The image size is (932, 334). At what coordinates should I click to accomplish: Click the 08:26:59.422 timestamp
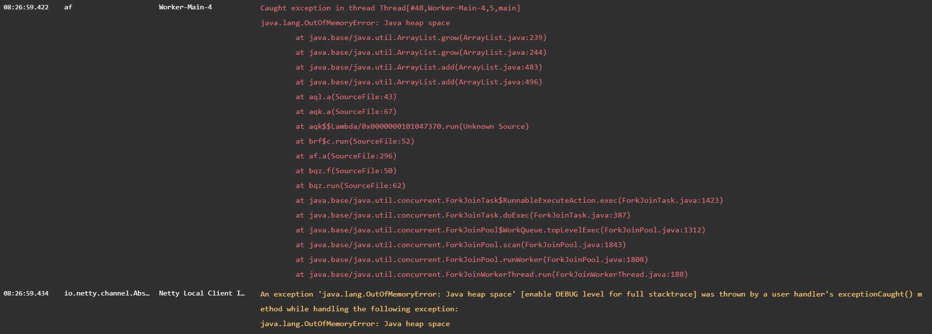coord(26,7)
